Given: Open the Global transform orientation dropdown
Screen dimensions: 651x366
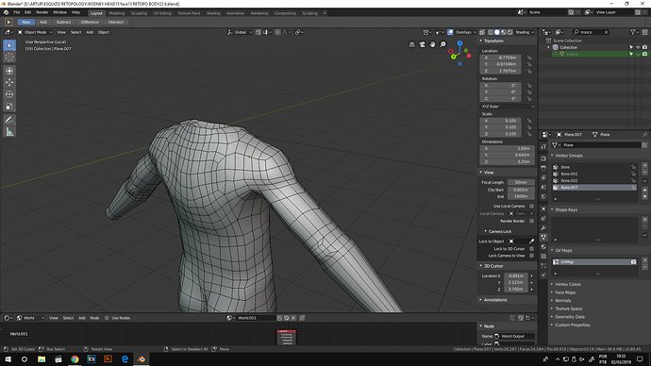Looking at the screenshot, I should pyautogui.click(x=240, y=32).
